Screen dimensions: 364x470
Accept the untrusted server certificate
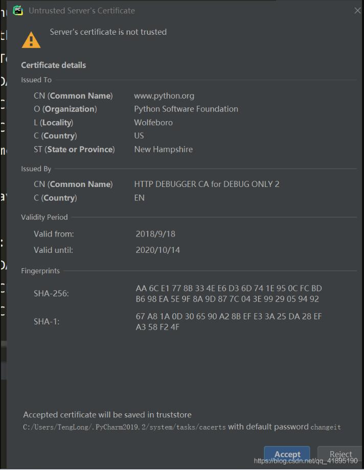[287, 454]
